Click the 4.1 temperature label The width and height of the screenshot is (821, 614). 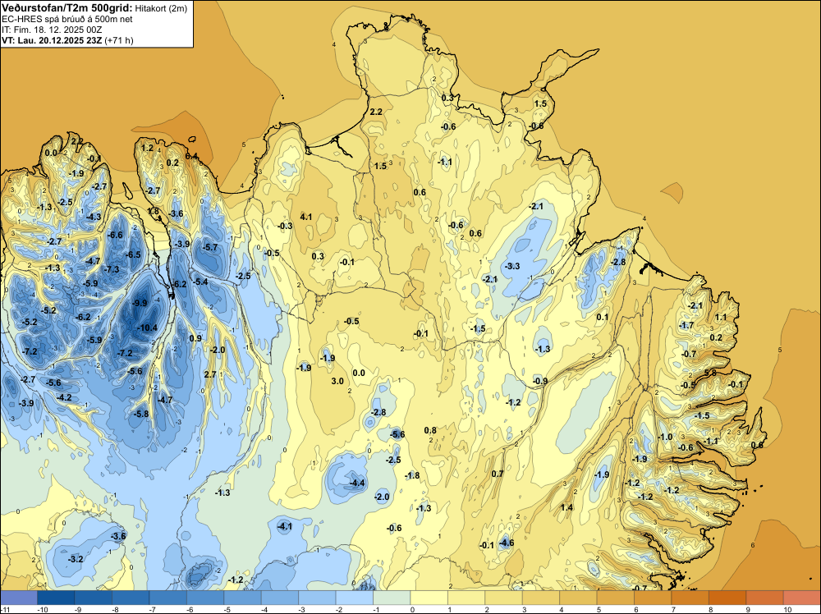point(306,217)
